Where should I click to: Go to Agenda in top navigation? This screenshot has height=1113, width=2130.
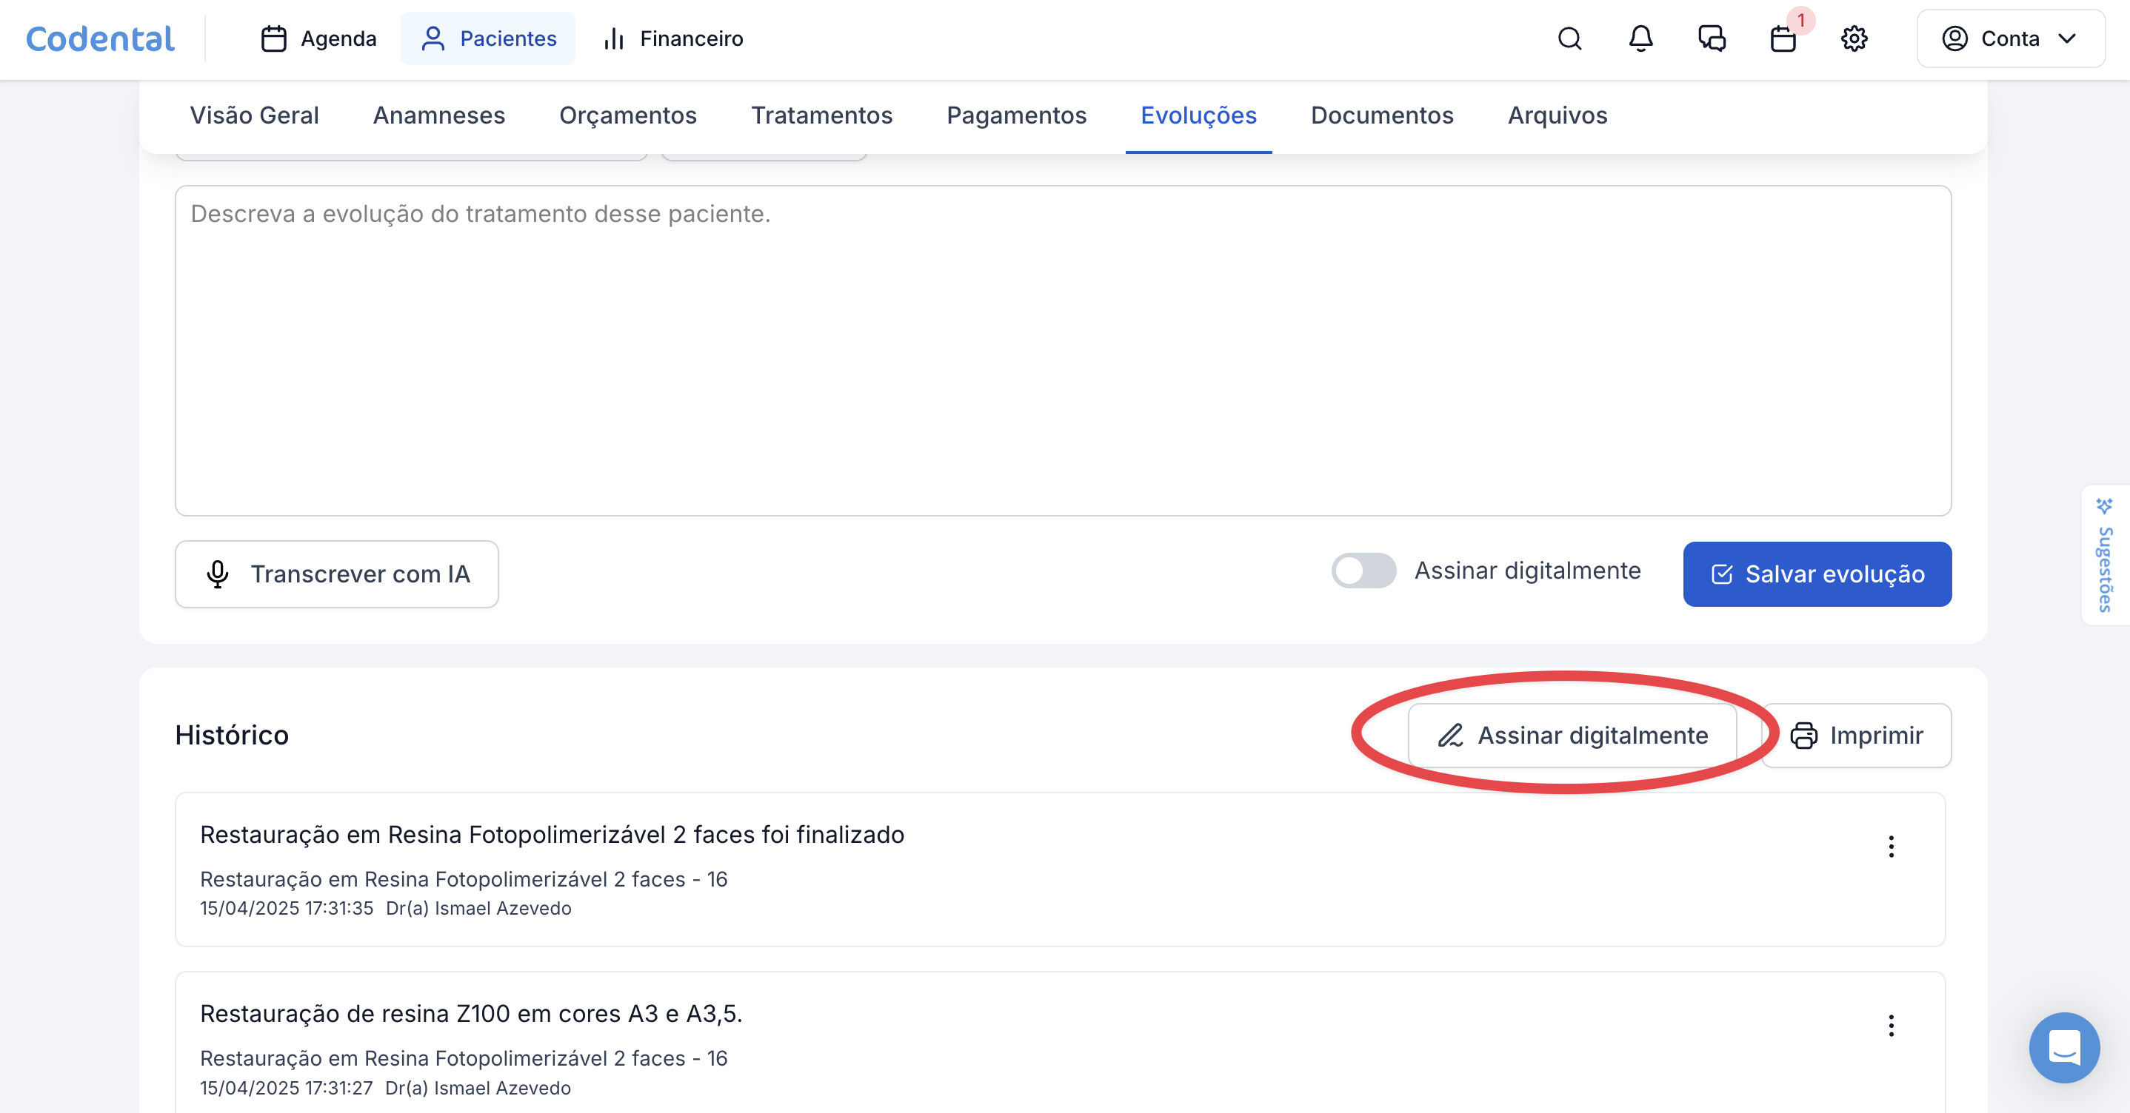(x=318, y=38)
